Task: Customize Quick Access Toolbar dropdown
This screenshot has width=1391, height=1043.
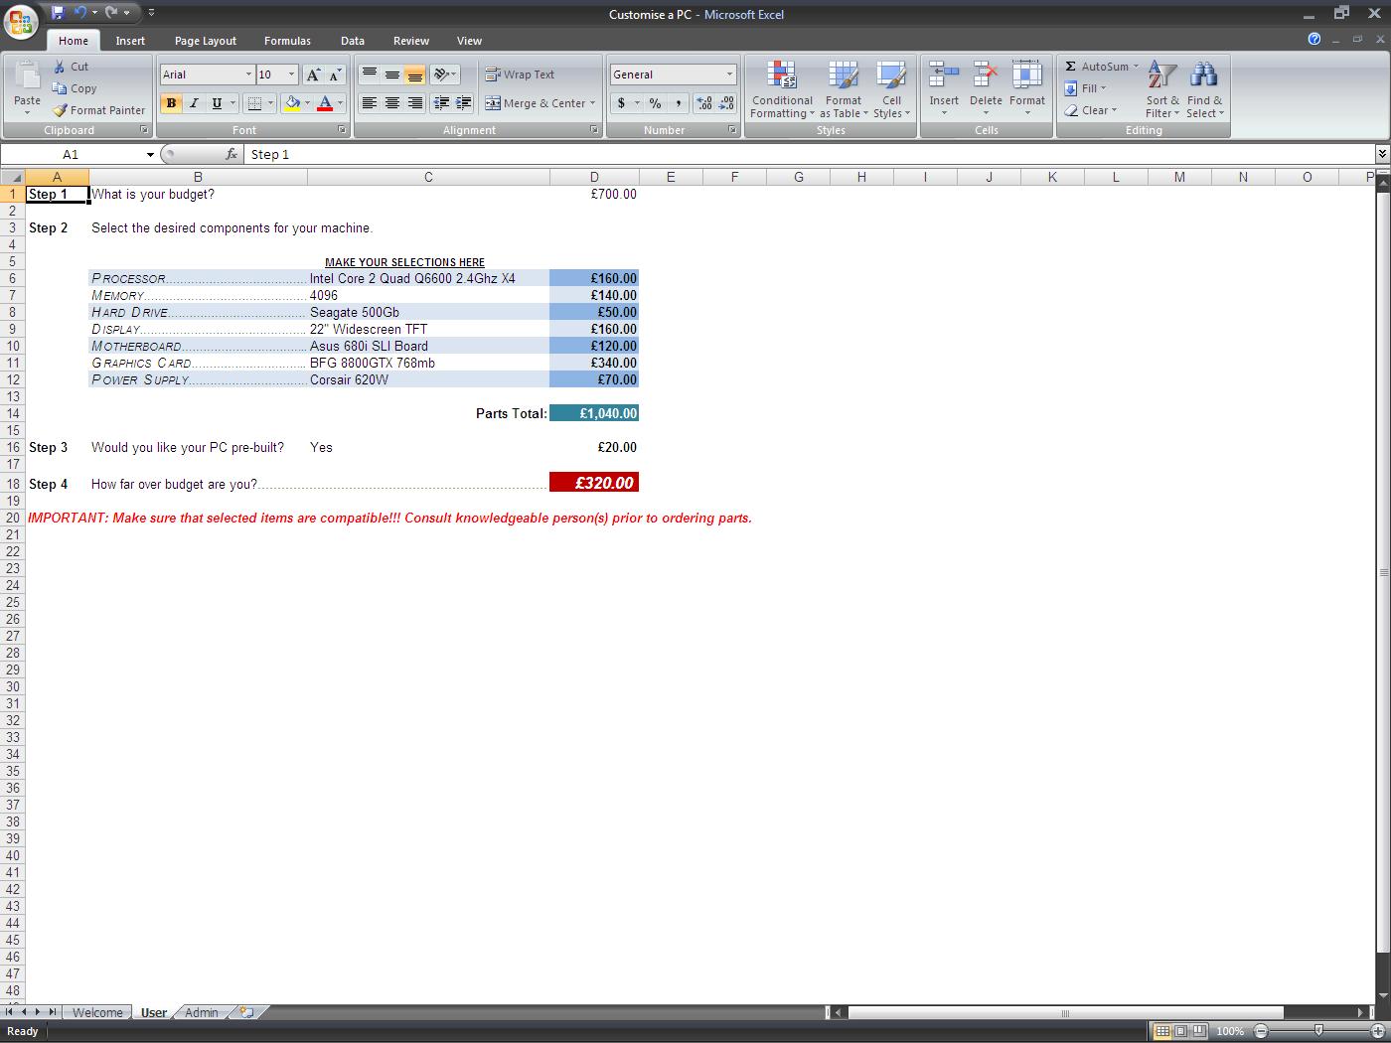Action: (151, 13)
